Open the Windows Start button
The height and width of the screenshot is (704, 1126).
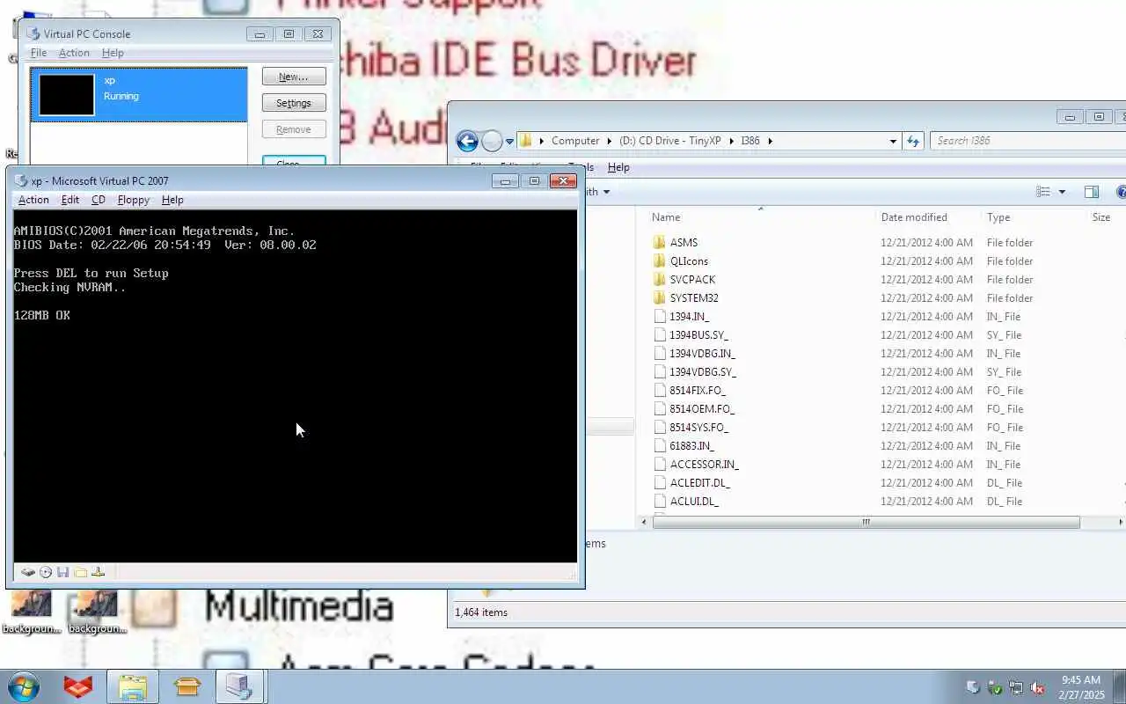23,686
